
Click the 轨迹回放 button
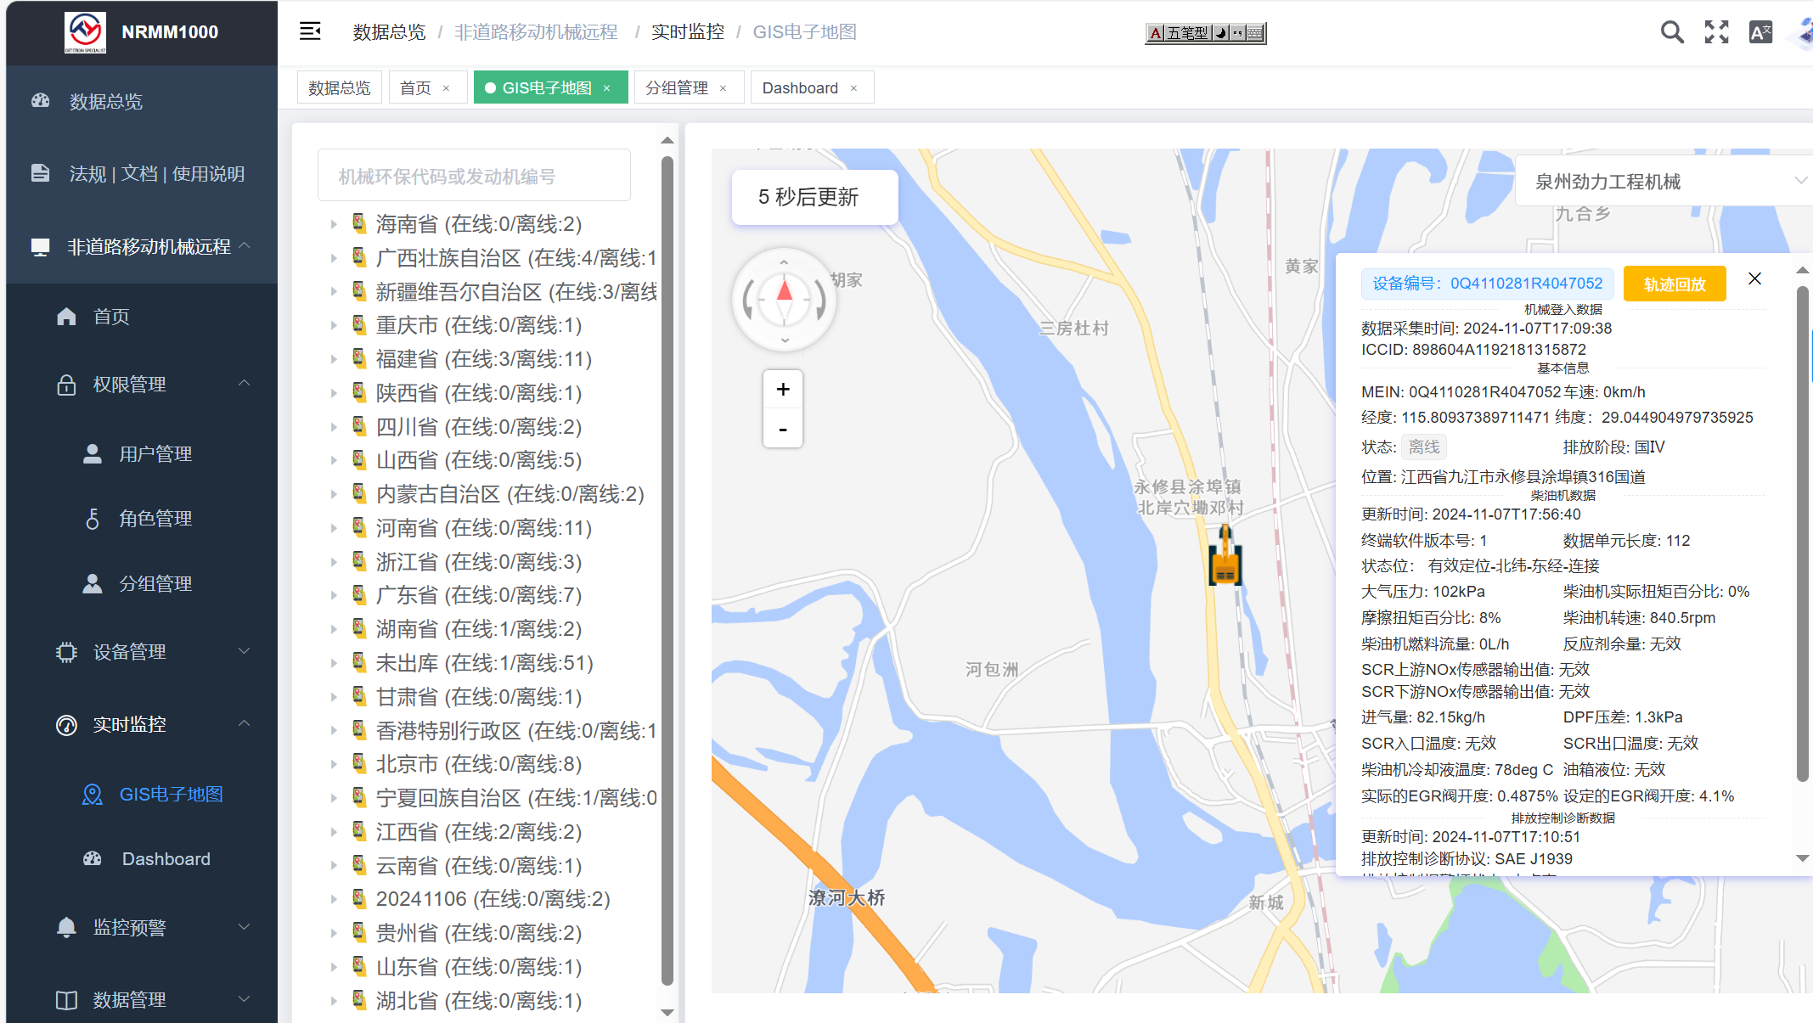(x=1674, y=284)
